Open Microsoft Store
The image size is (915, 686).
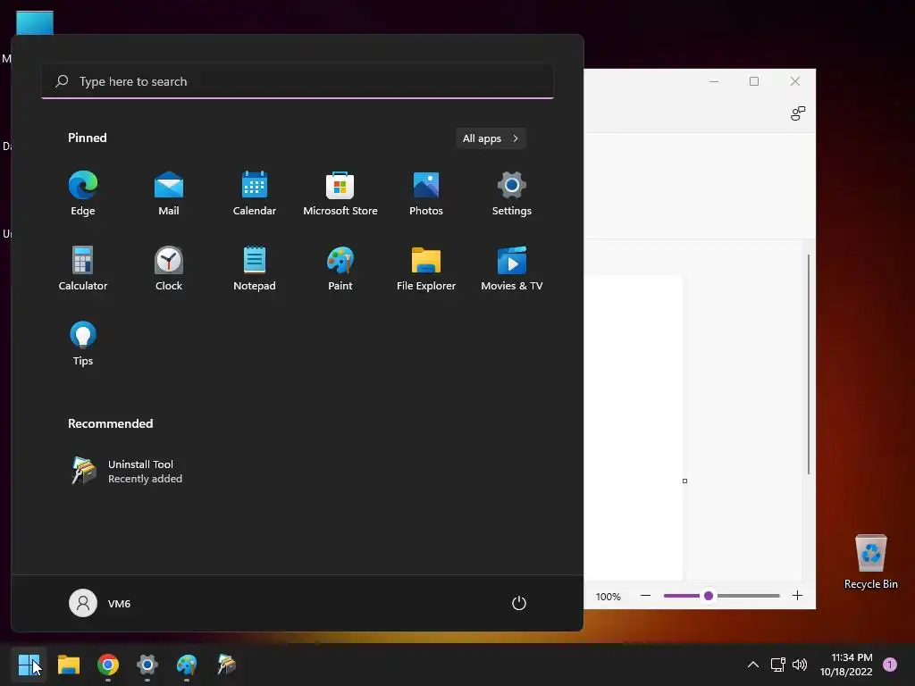(340, 194)
